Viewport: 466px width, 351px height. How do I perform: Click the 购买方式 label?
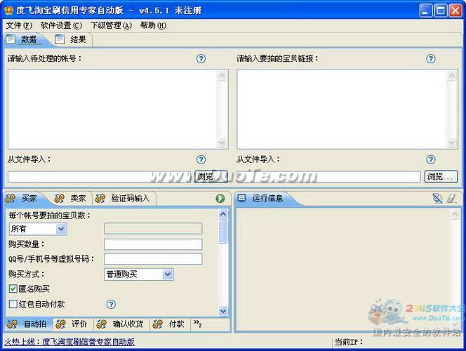[x=26, y=274]
